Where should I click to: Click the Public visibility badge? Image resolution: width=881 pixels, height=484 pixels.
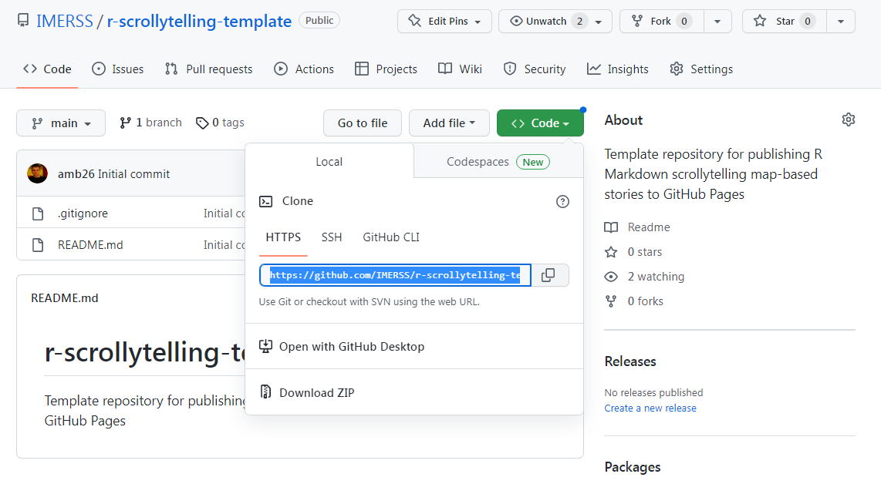(319, 20)
